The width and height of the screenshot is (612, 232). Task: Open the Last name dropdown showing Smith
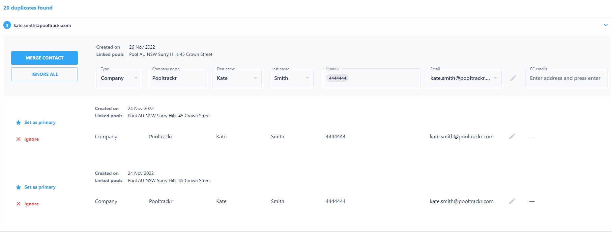pos(292,78)
